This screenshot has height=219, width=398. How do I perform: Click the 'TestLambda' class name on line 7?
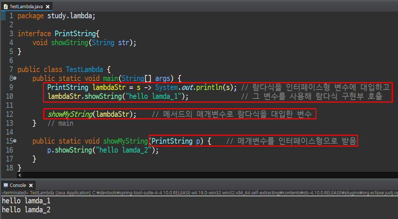[85, 69]
